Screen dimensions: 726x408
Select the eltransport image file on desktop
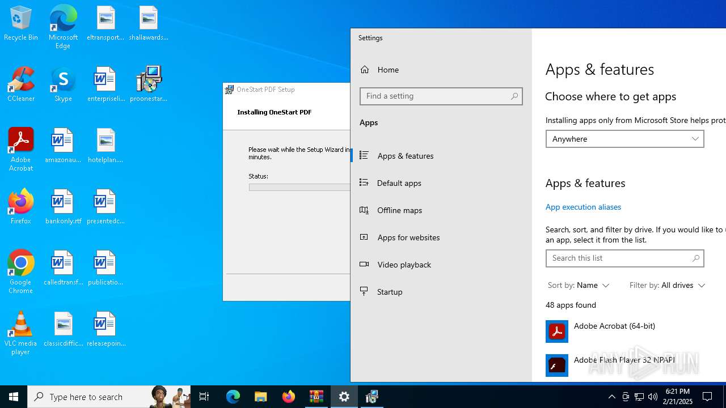(x=105, y=23)
